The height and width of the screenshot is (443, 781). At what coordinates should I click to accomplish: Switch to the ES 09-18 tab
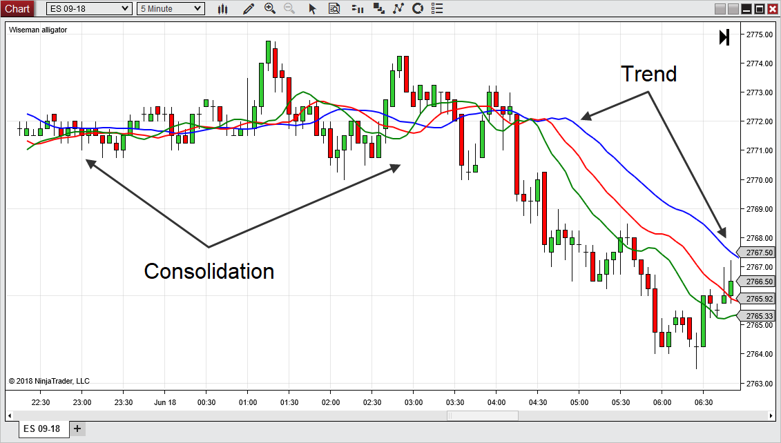click(x=42, y=429)
